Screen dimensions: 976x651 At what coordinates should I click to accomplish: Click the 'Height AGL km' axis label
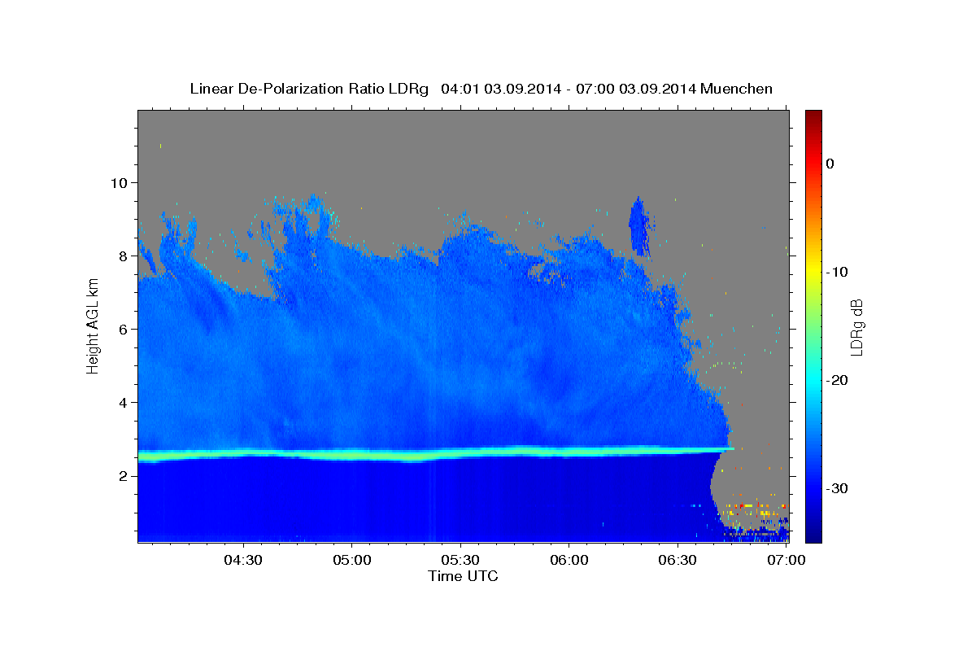(x=94, y=325)
